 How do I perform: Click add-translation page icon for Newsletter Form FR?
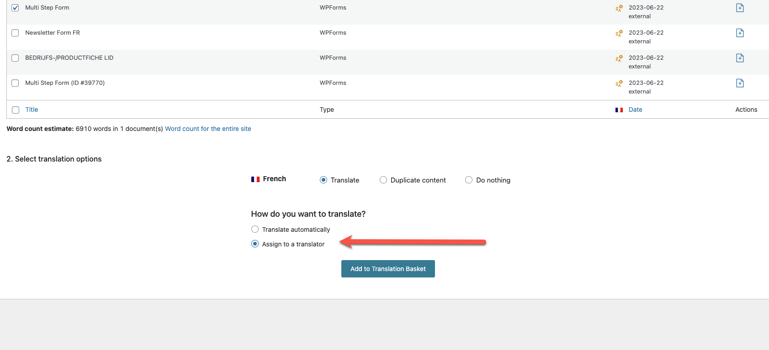(740, 33)
